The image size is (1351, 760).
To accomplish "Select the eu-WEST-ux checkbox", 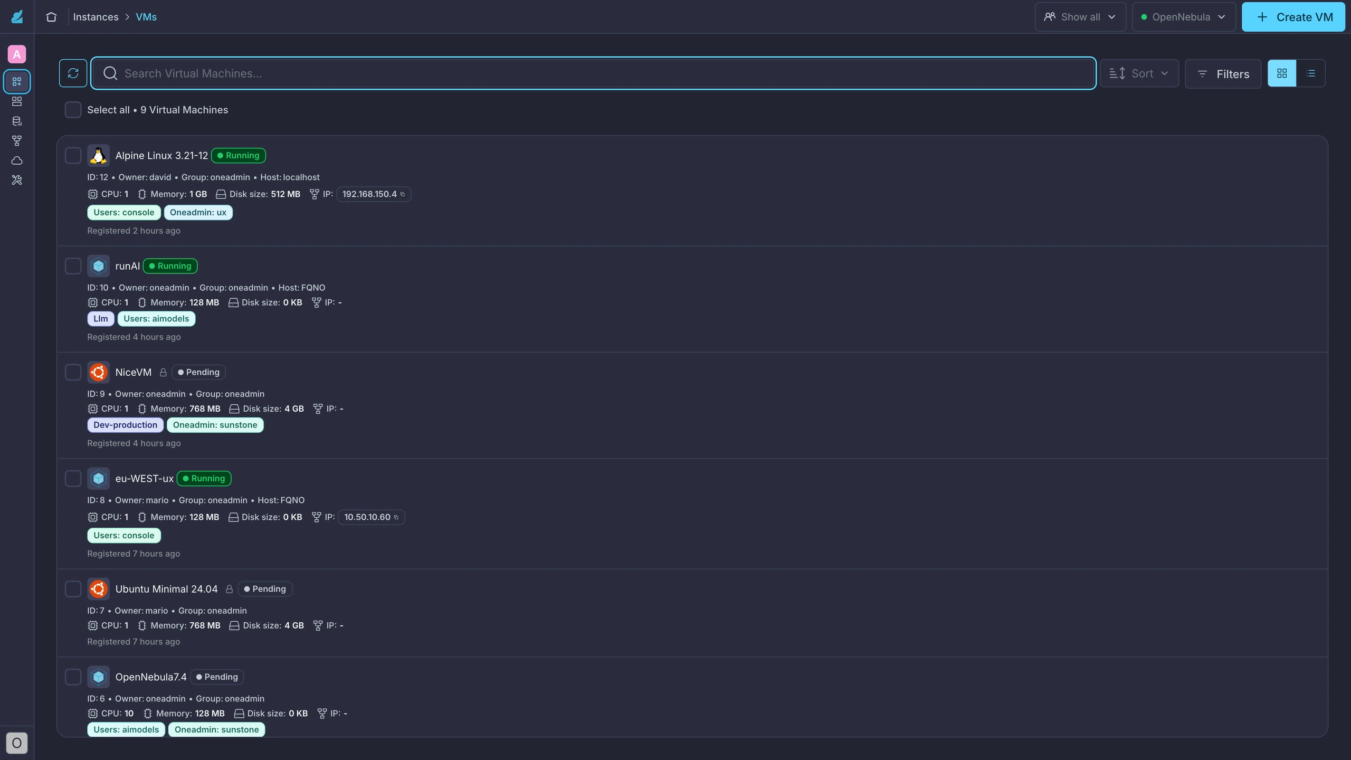I will tap(73, 478).
